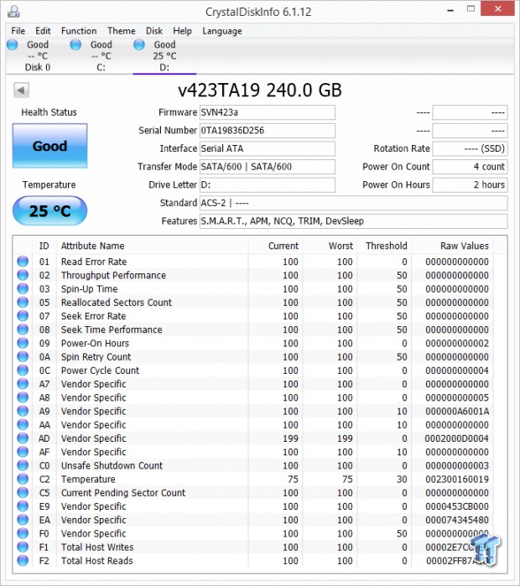Click status orb for attribute AD
Screen dimensions: 520x586
pyautogui.click(x=23, y=438)
